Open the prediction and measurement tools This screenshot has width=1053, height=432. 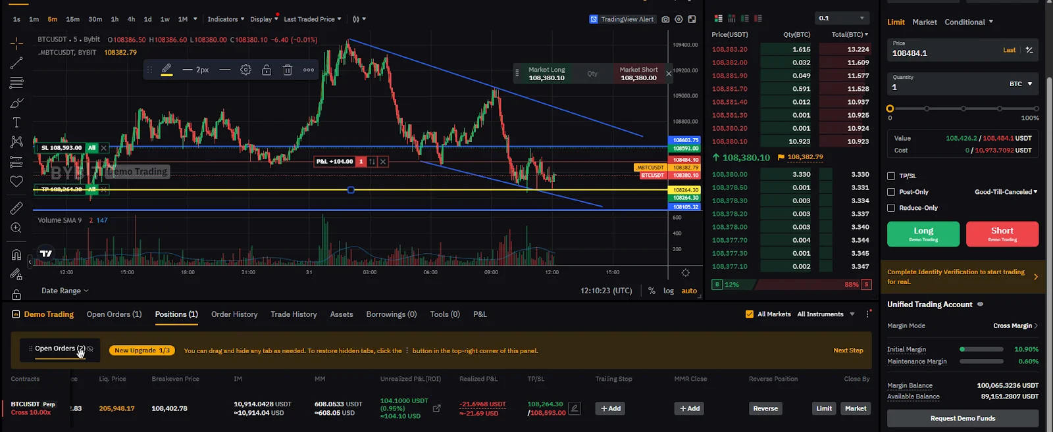point(16,162)
